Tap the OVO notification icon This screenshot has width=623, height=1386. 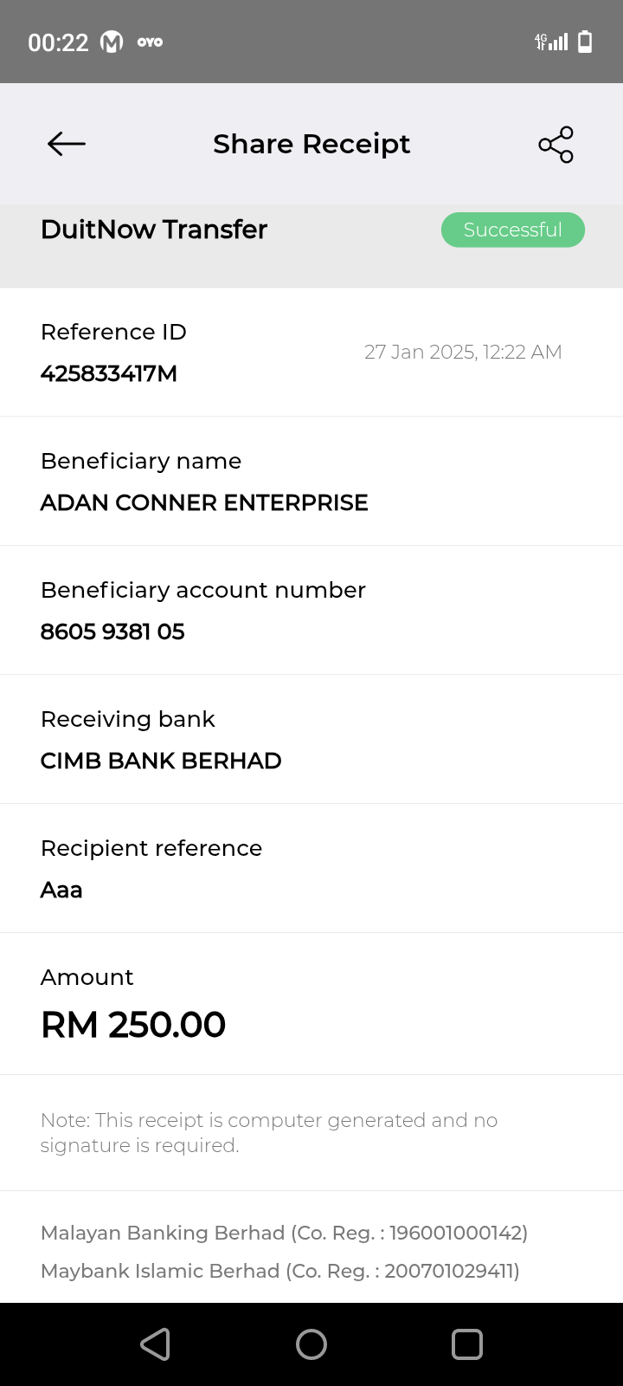pyautogui.click(x=150, y=42)
